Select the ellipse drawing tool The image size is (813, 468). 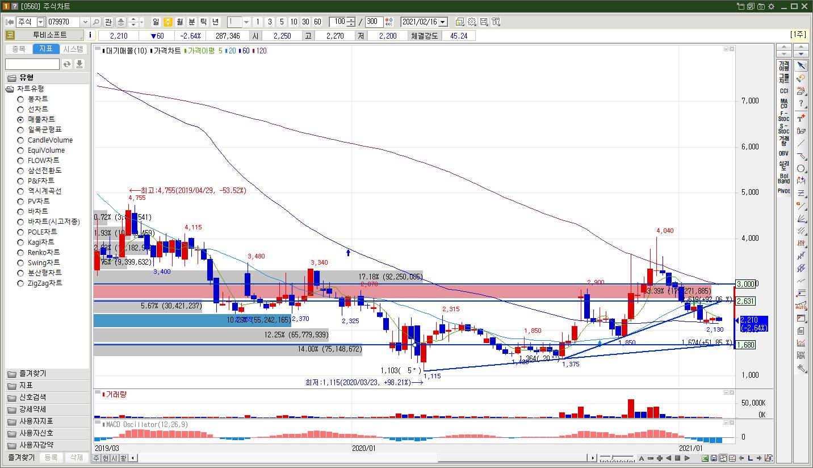tap(801, 169)
